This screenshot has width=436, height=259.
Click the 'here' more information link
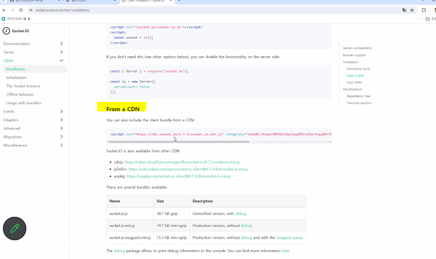point(285,251)
